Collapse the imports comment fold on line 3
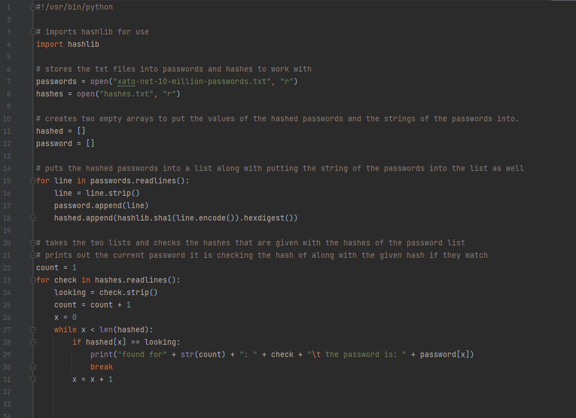The image size is (576, 418). tap(33, 32)
